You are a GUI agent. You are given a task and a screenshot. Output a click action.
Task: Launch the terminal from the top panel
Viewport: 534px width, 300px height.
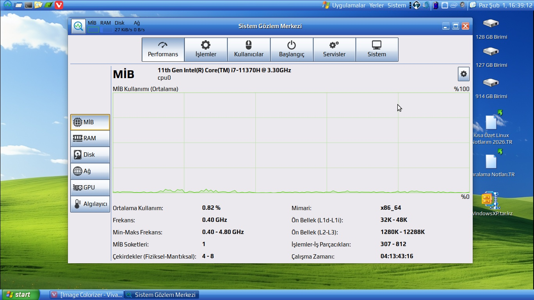[x=28, y=5]
